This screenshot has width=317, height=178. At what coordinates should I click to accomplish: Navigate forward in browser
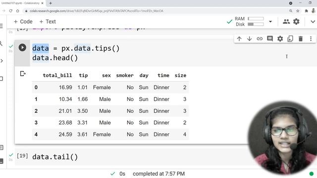click(3, 11)
